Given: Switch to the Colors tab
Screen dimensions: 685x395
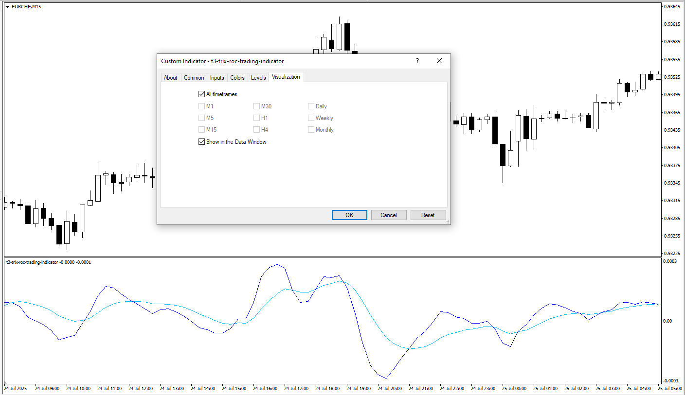Looking at the screenshot, I should click(237, 78).
